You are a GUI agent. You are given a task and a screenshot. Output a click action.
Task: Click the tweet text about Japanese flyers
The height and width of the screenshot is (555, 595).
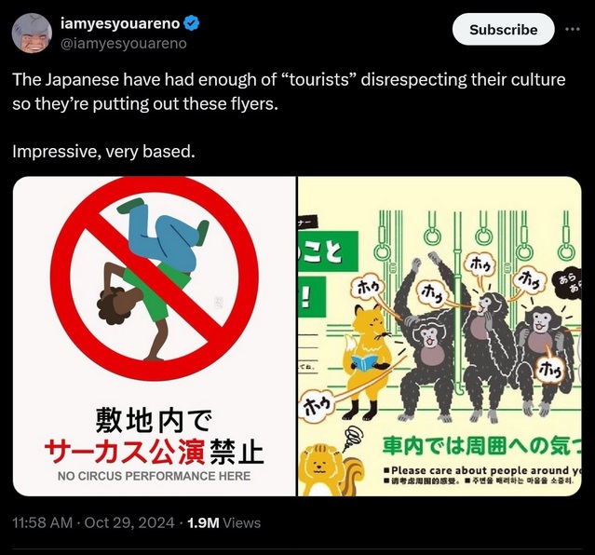click(289, 91)
